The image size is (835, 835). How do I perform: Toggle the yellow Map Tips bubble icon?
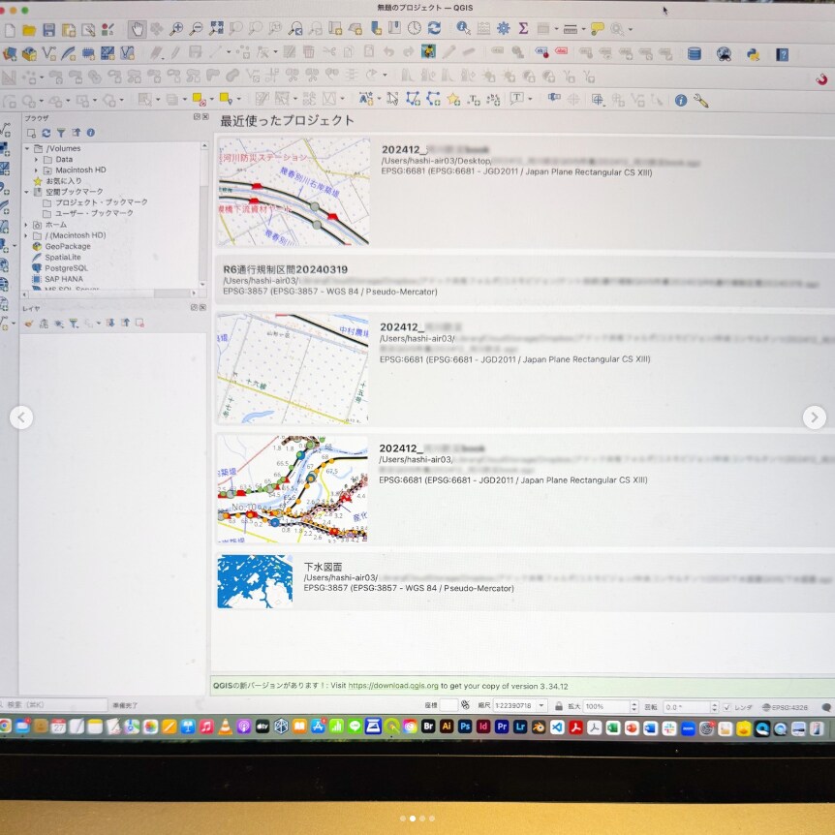pos(597,29)
